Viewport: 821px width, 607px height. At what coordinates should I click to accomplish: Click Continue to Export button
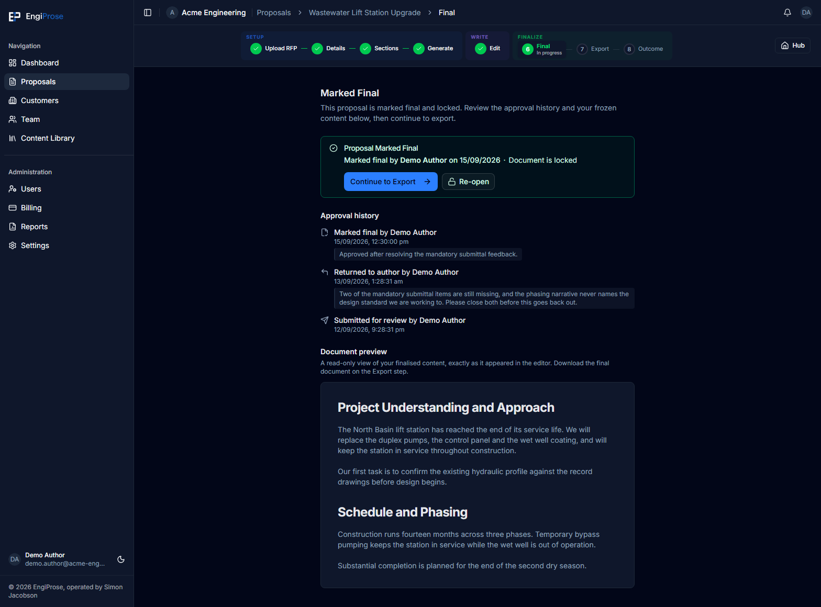tap(391, 182)
